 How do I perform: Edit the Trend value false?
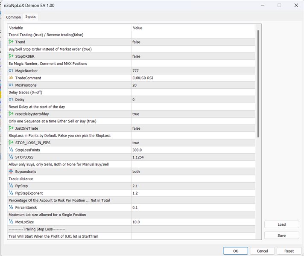pos(193,42)
